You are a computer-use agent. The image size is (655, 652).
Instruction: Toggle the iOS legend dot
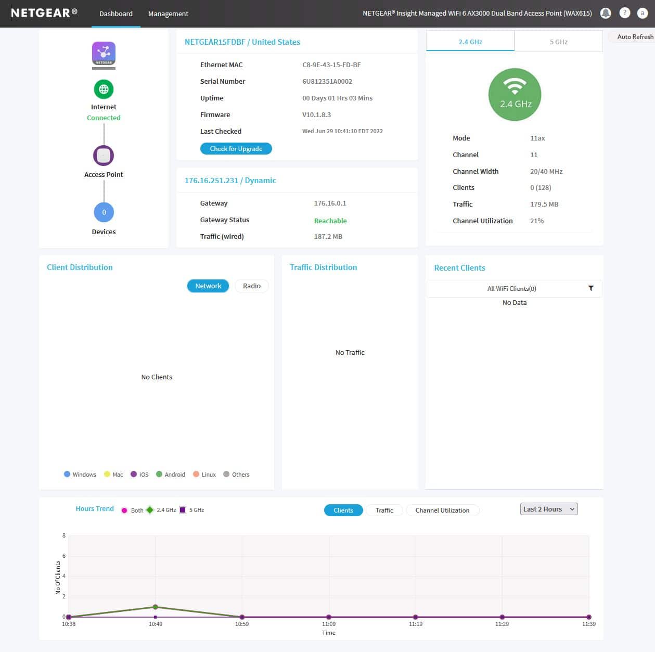pyautogui.click(x=134, y=474)
